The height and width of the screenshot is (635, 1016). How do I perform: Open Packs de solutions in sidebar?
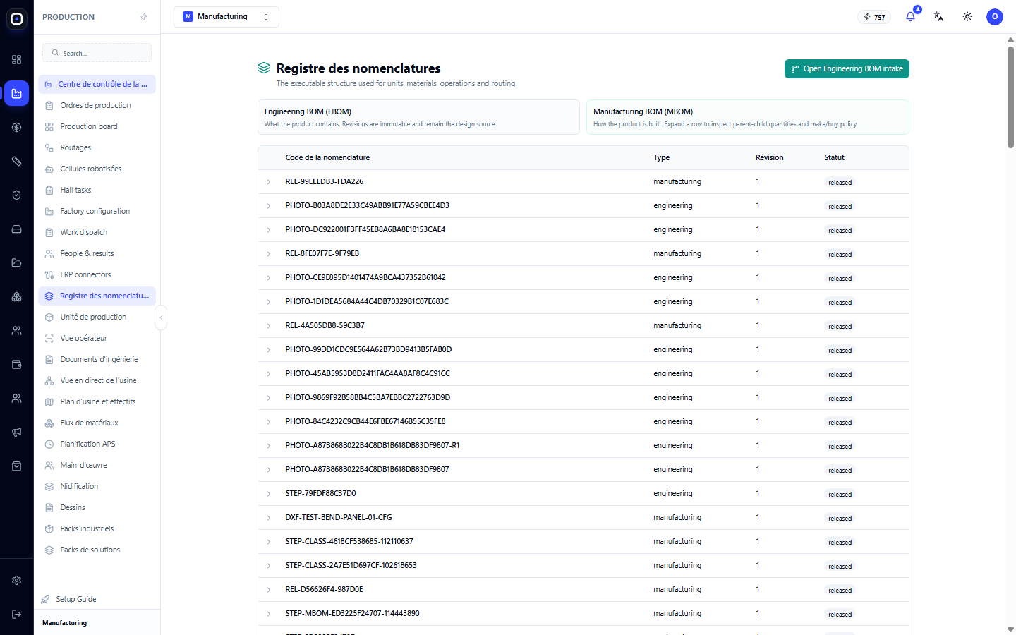pyautogui.click(x=97, y=550)
